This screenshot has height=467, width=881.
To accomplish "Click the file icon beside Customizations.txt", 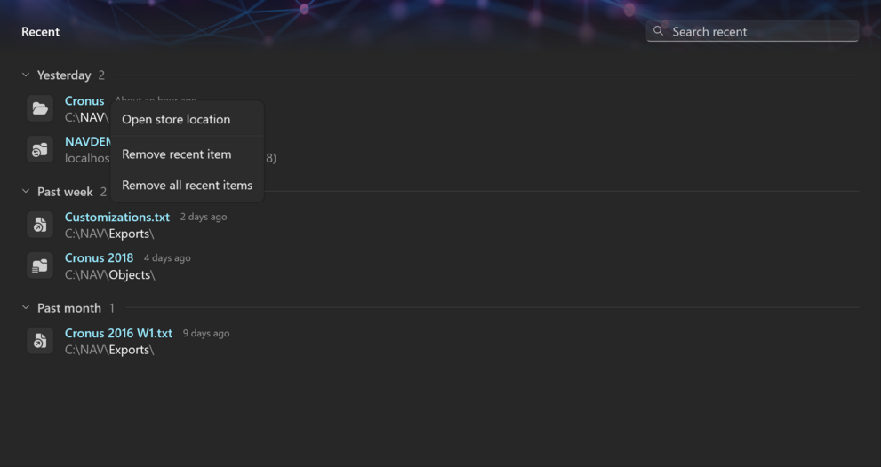I will click(x=40, y=225).
